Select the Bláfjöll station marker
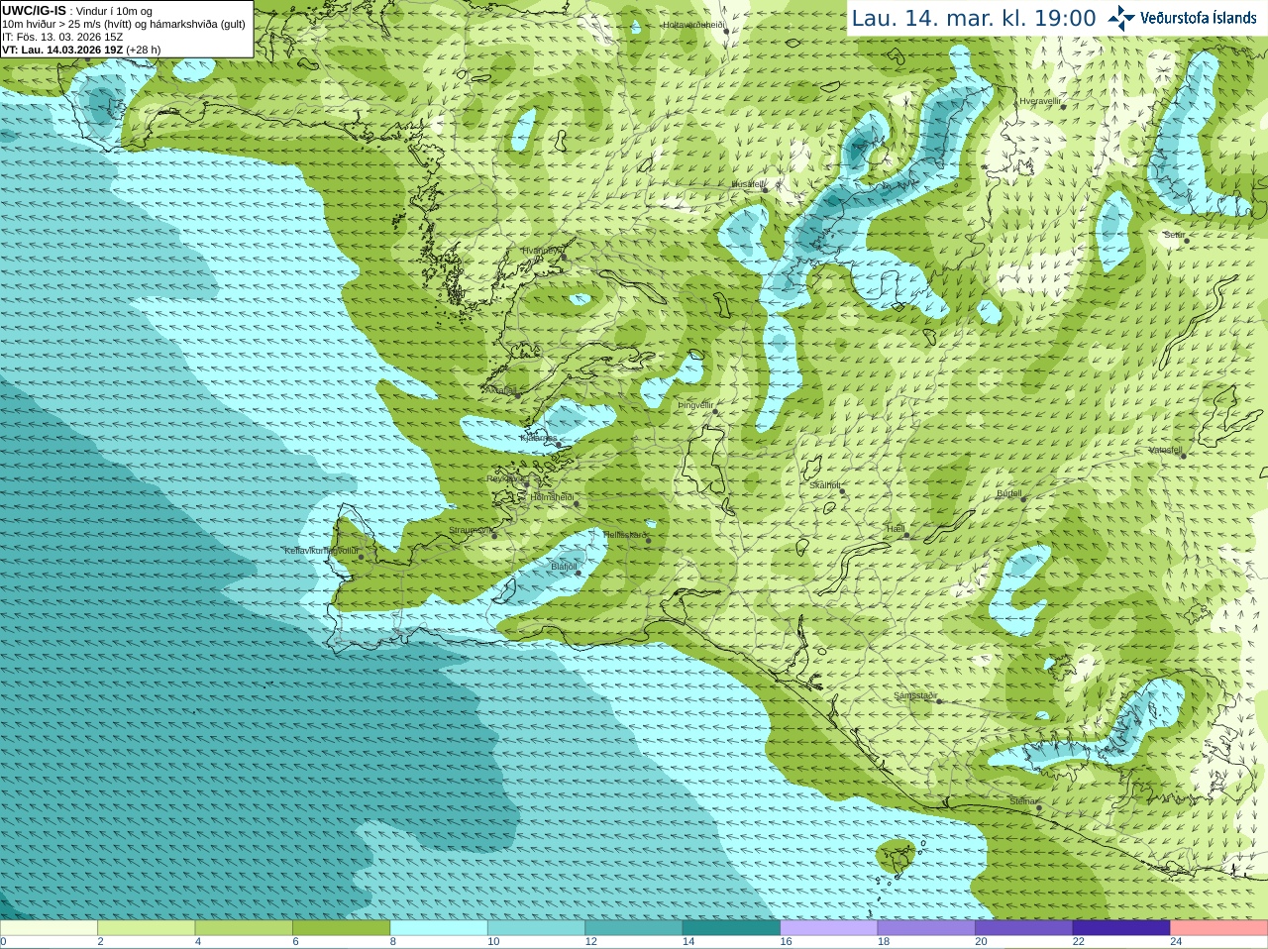This screenshot has width=1268, height=949. [x=579, y=573]
